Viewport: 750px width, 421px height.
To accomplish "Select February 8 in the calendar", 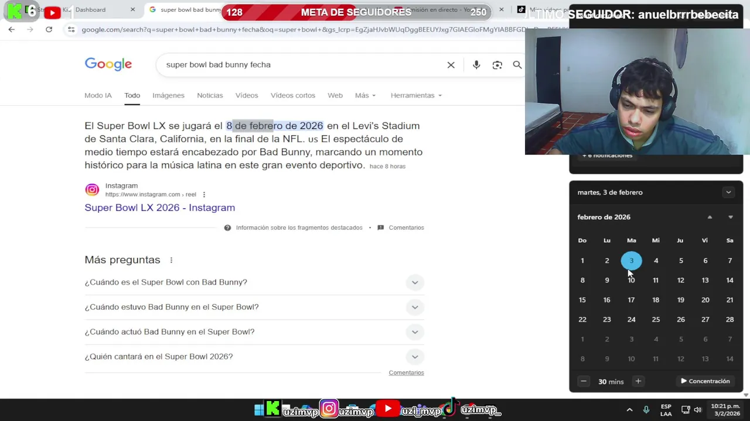I will (x=582, y=281).
